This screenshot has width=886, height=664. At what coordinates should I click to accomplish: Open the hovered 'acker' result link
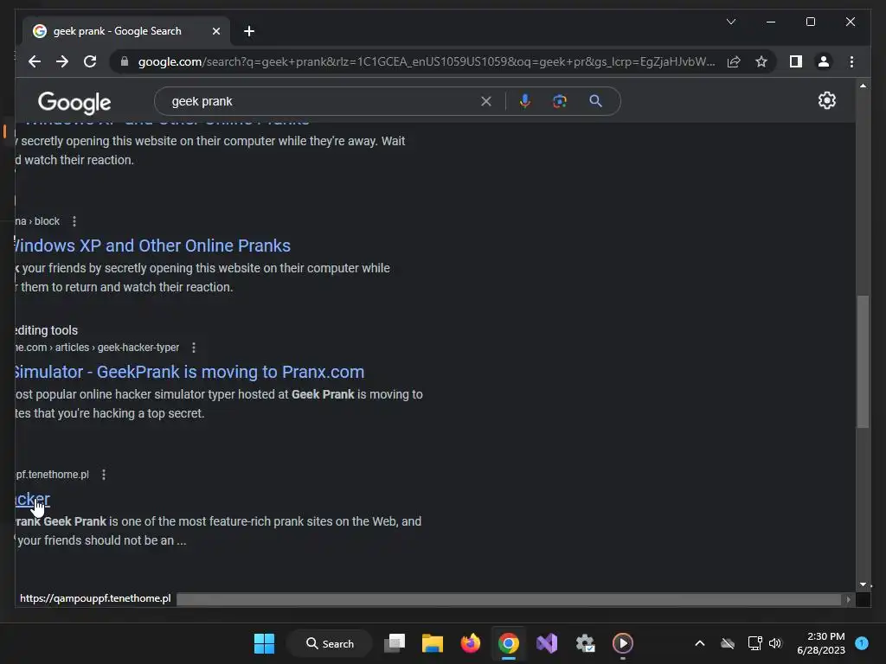coord(32,499)
